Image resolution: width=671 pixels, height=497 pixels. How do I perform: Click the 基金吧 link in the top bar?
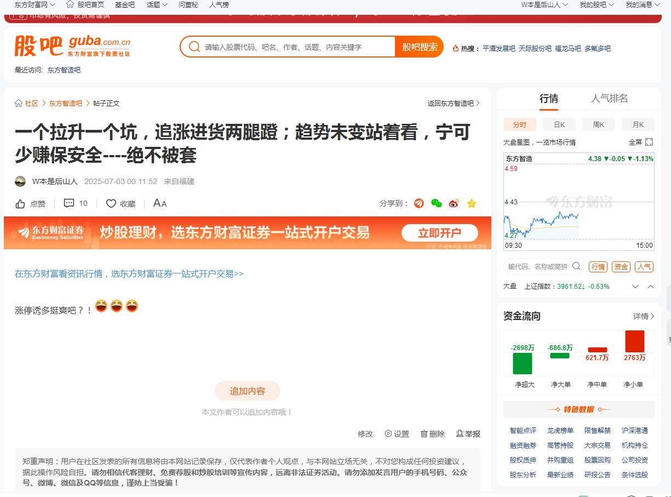125,4
